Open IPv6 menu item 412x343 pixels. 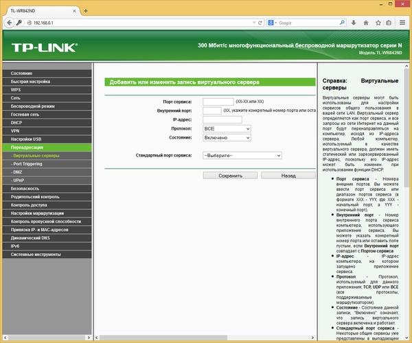pyautogui.click(x=47, y=246)
